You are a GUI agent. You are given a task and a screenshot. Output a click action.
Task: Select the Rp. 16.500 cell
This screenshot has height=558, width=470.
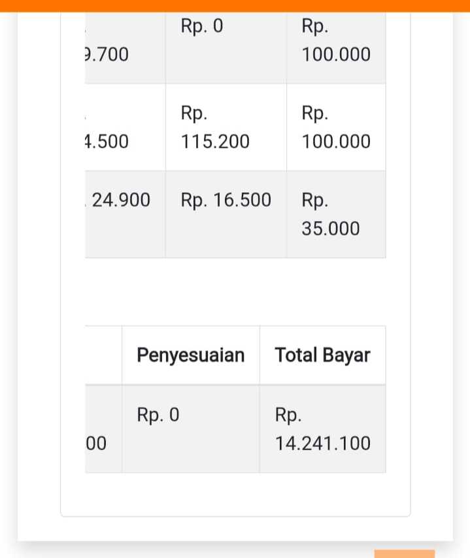[226, 201]
